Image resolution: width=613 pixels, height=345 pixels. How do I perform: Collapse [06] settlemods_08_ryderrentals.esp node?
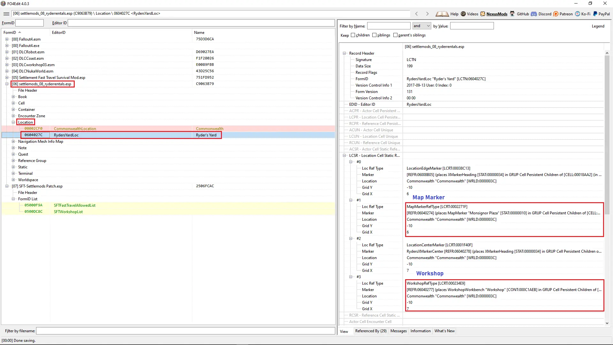tap(7, 84)
